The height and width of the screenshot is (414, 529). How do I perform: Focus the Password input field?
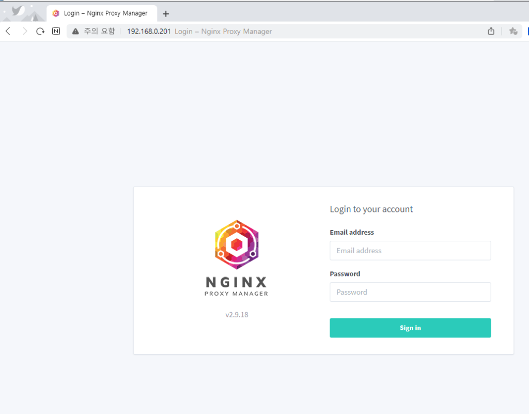click(x=410, y=292)
